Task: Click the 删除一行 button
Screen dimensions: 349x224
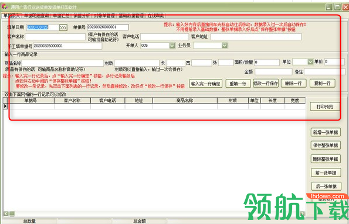Action: click(294, 84)
